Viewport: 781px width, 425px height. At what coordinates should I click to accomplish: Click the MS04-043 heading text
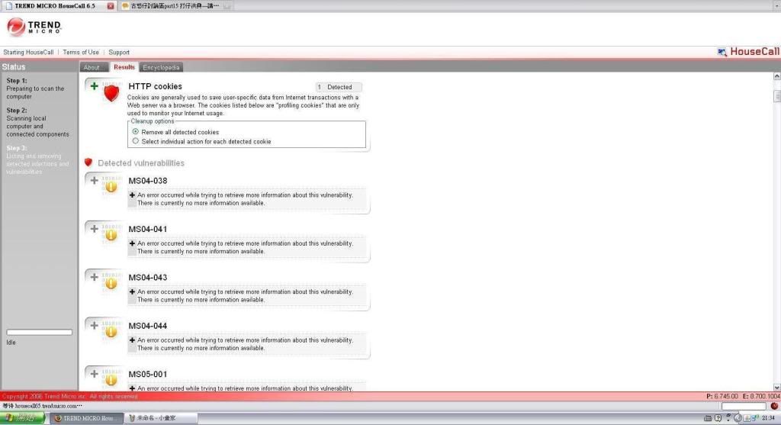(x=148, y=278)
